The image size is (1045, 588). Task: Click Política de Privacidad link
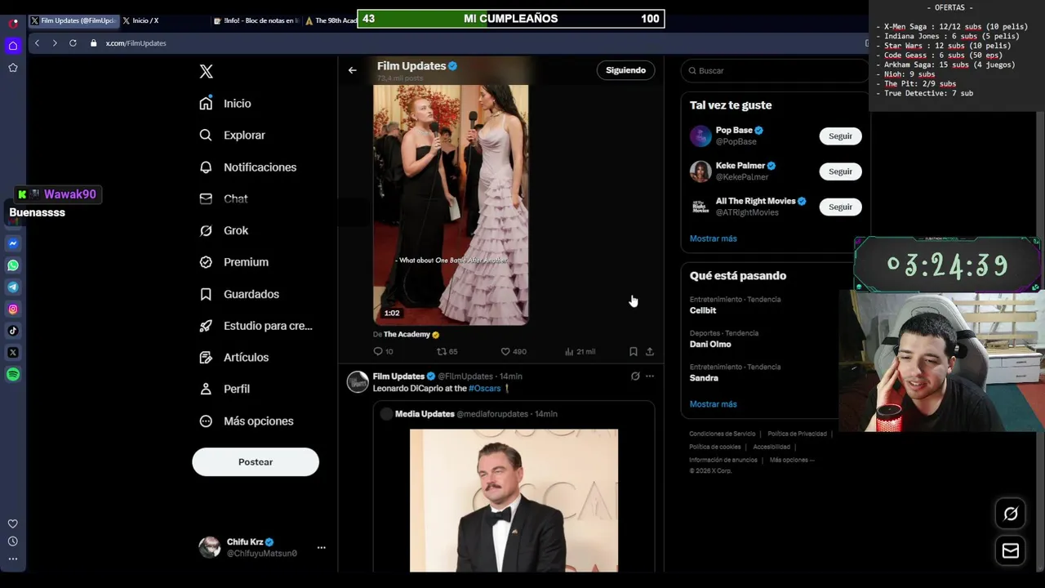coord(797,434)
